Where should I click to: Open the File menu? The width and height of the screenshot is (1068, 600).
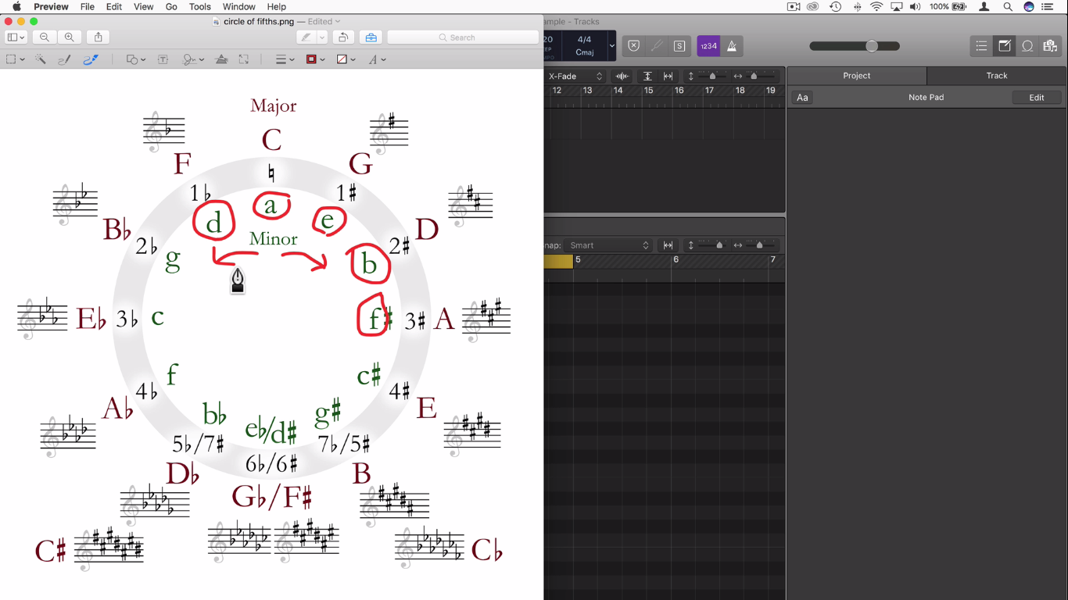coord(88,7)
